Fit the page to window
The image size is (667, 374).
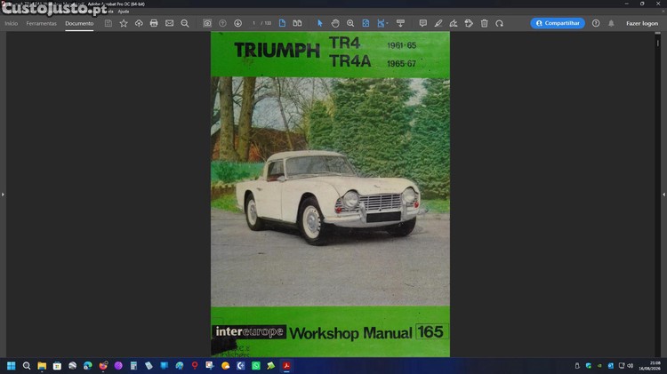[x=366, y=23]
